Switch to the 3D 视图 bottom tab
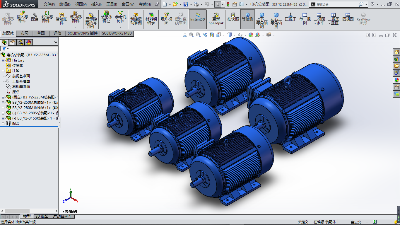Image resolution: width=400 pixels, height=225 pixels. coord(42,217)
